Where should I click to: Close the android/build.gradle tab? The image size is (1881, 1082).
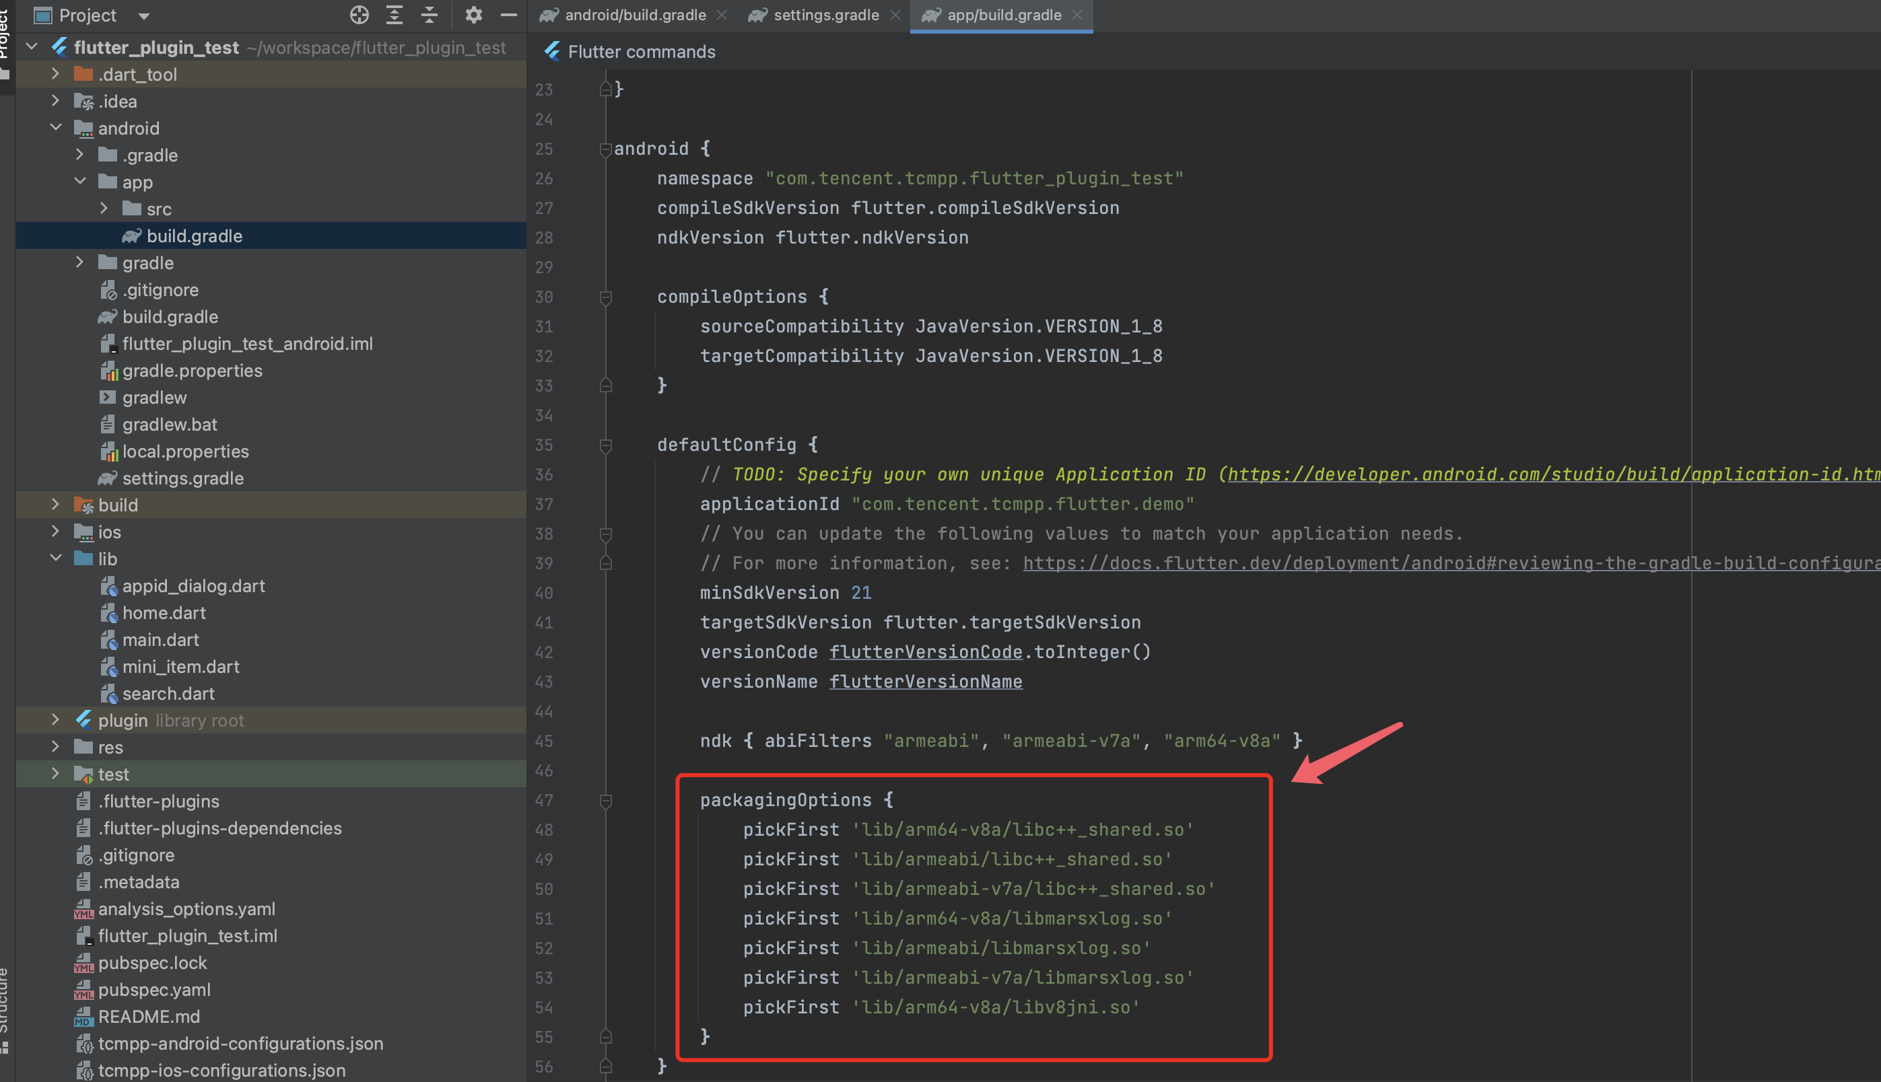[721, 15]
